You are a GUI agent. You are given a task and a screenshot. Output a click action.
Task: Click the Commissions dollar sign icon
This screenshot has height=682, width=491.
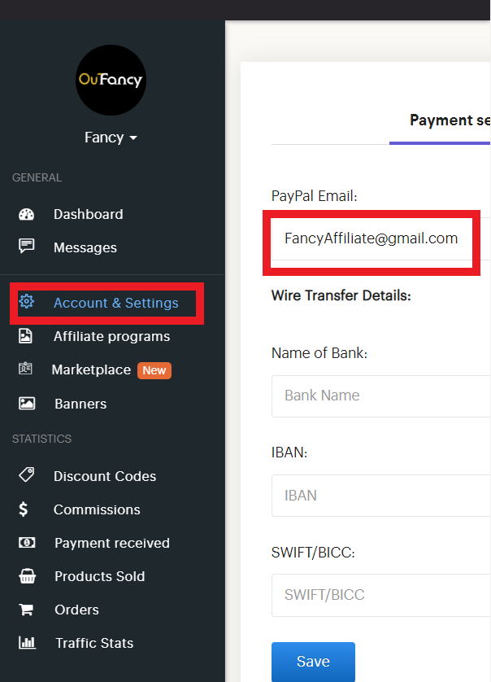pos(24,509)
